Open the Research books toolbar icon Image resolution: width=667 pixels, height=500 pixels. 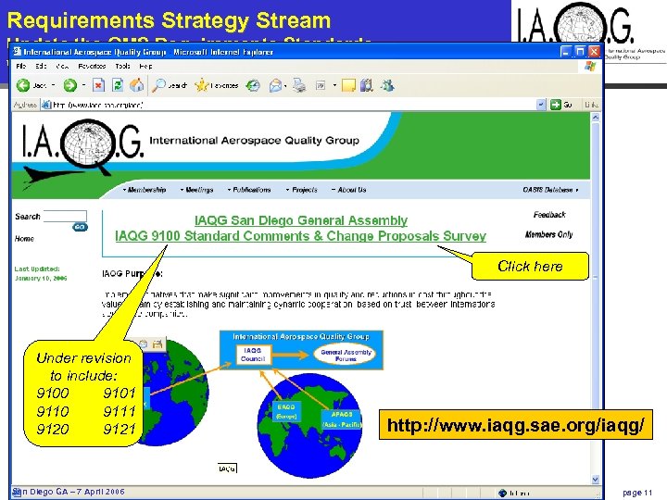pyautogui.click(x=367, y=85)
